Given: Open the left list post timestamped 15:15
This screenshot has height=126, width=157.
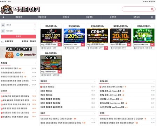Looking at the screenshot, I should pos(16,96).
